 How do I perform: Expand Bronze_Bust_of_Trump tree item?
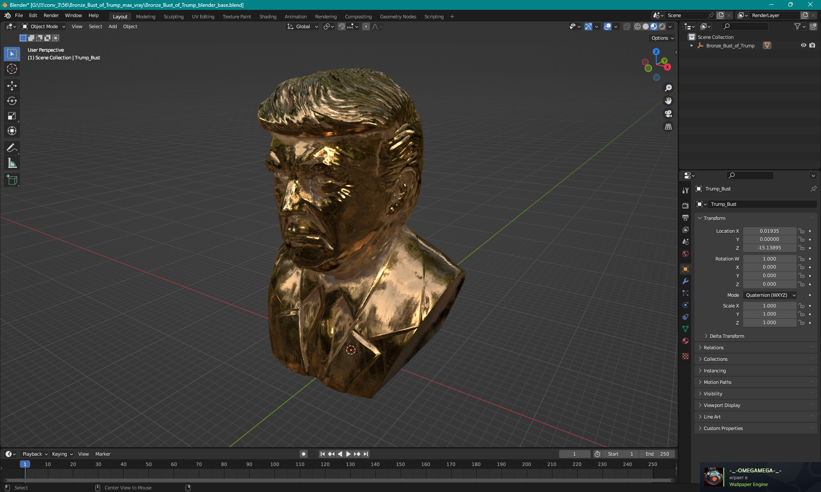(692, 45)
